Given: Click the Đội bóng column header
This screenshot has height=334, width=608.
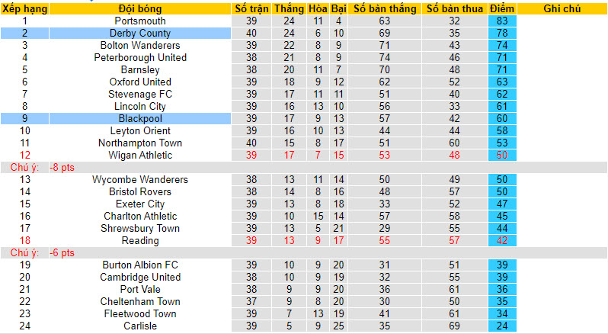Looking at the screenshot, I should (x=139, y=8).
